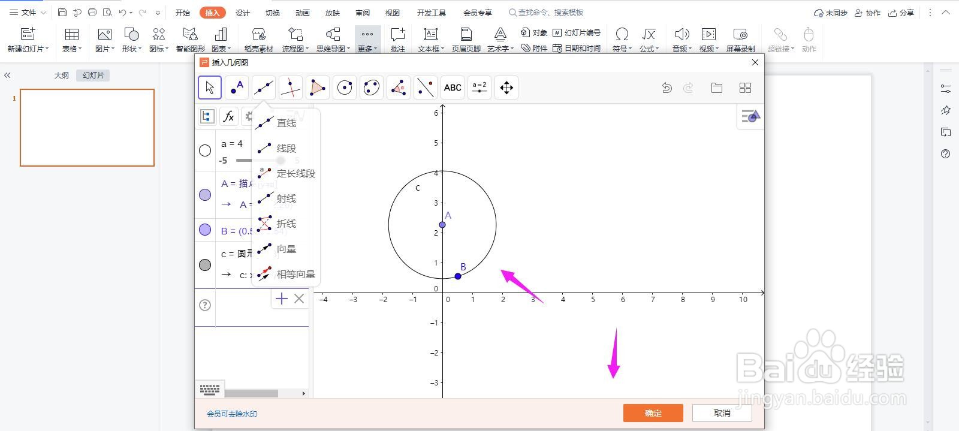Click the plus icon in input row
The width and height of the screenshot is (959, 431).
pyautogui.click(x=282, y=299)
